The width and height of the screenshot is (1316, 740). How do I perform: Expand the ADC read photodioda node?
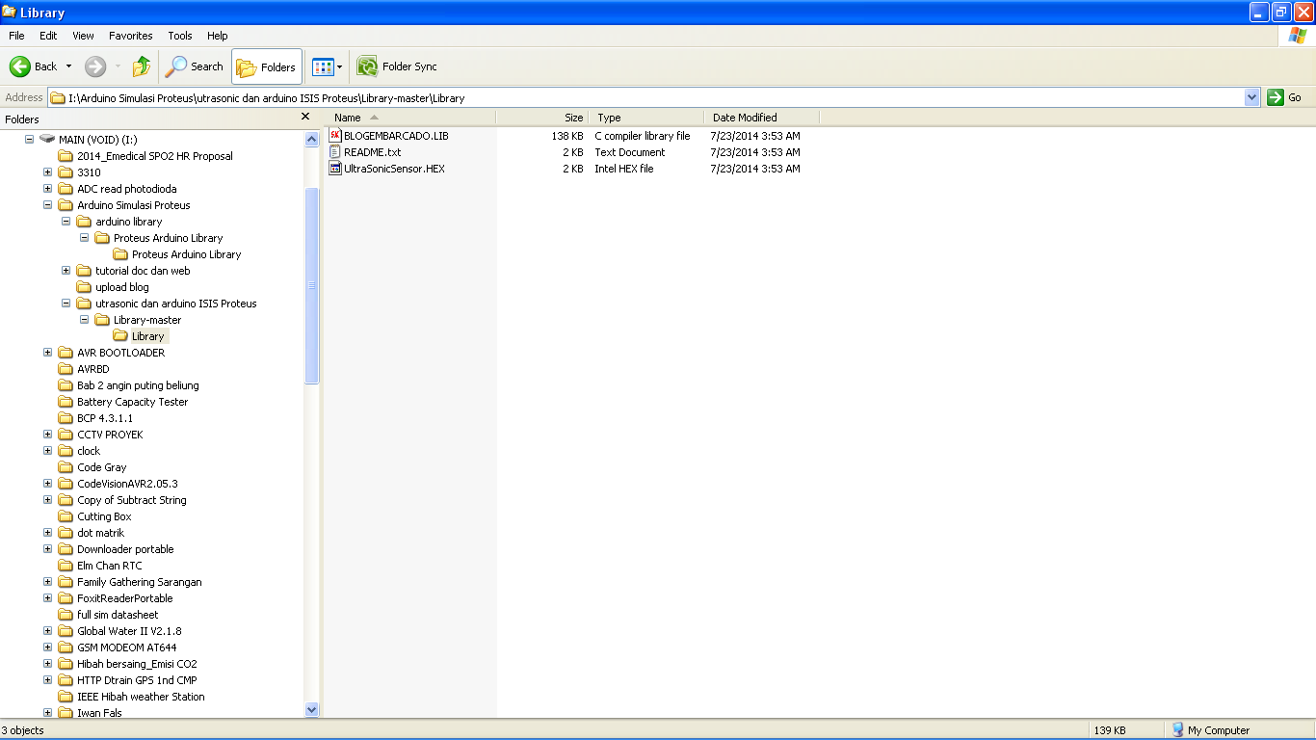click(48, 189)
